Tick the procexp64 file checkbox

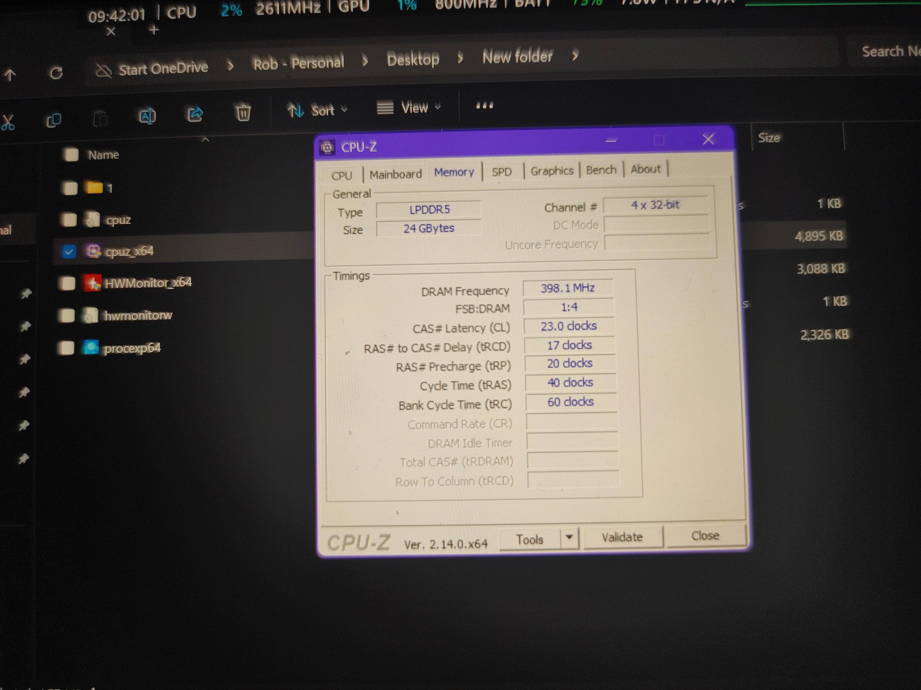point(66,348)
